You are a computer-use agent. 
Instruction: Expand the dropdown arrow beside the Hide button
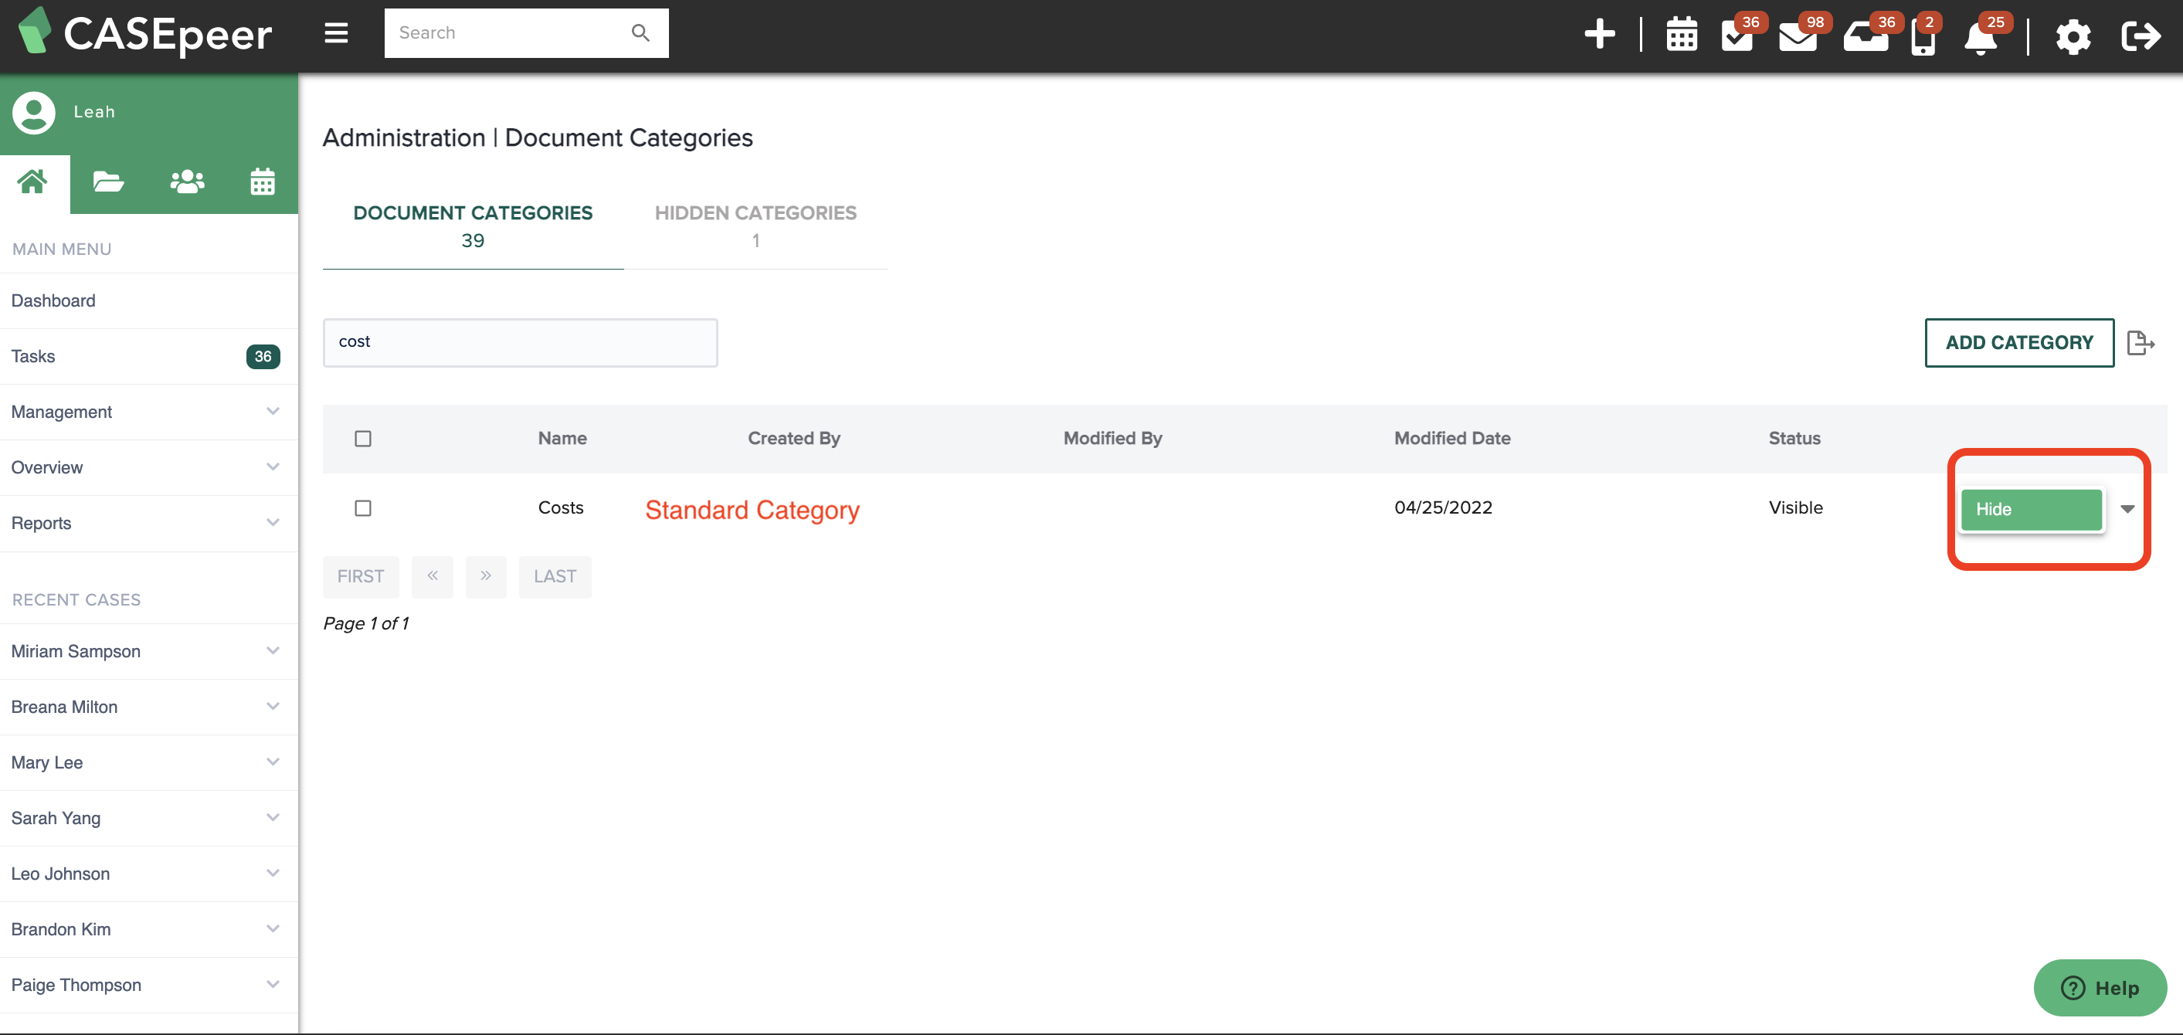2127,510
